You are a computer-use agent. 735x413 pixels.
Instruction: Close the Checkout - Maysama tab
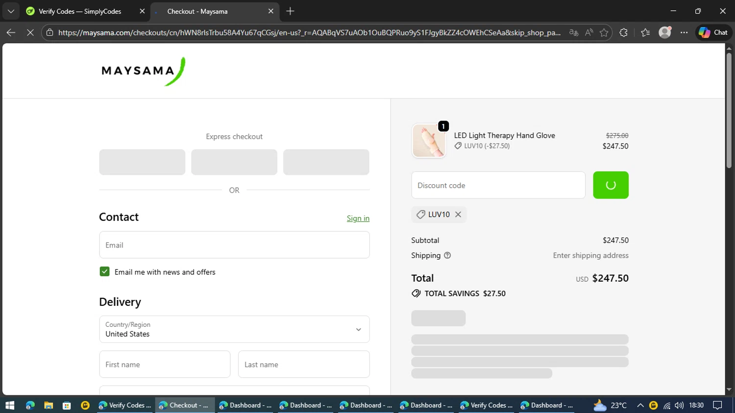point(271,11)
